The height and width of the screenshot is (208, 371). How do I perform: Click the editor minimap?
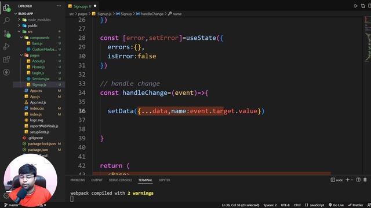[x=367, y=39]
